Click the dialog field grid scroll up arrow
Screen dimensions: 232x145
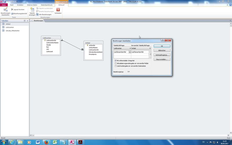(x=150, y=52)
